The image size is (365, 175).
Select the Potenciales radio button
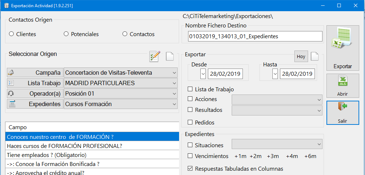pos(66,34)
